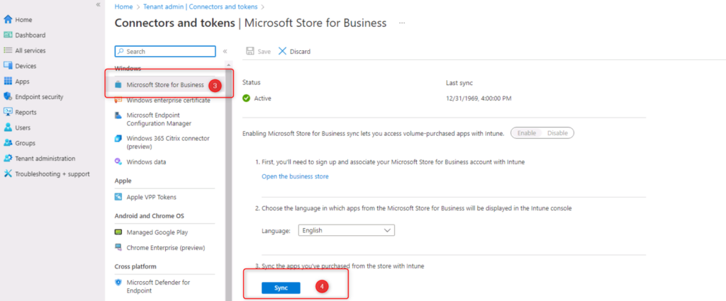Open the Dashboard icon in sidebar
The width and height of the screenshot is (726, 301).
(8, 35)
